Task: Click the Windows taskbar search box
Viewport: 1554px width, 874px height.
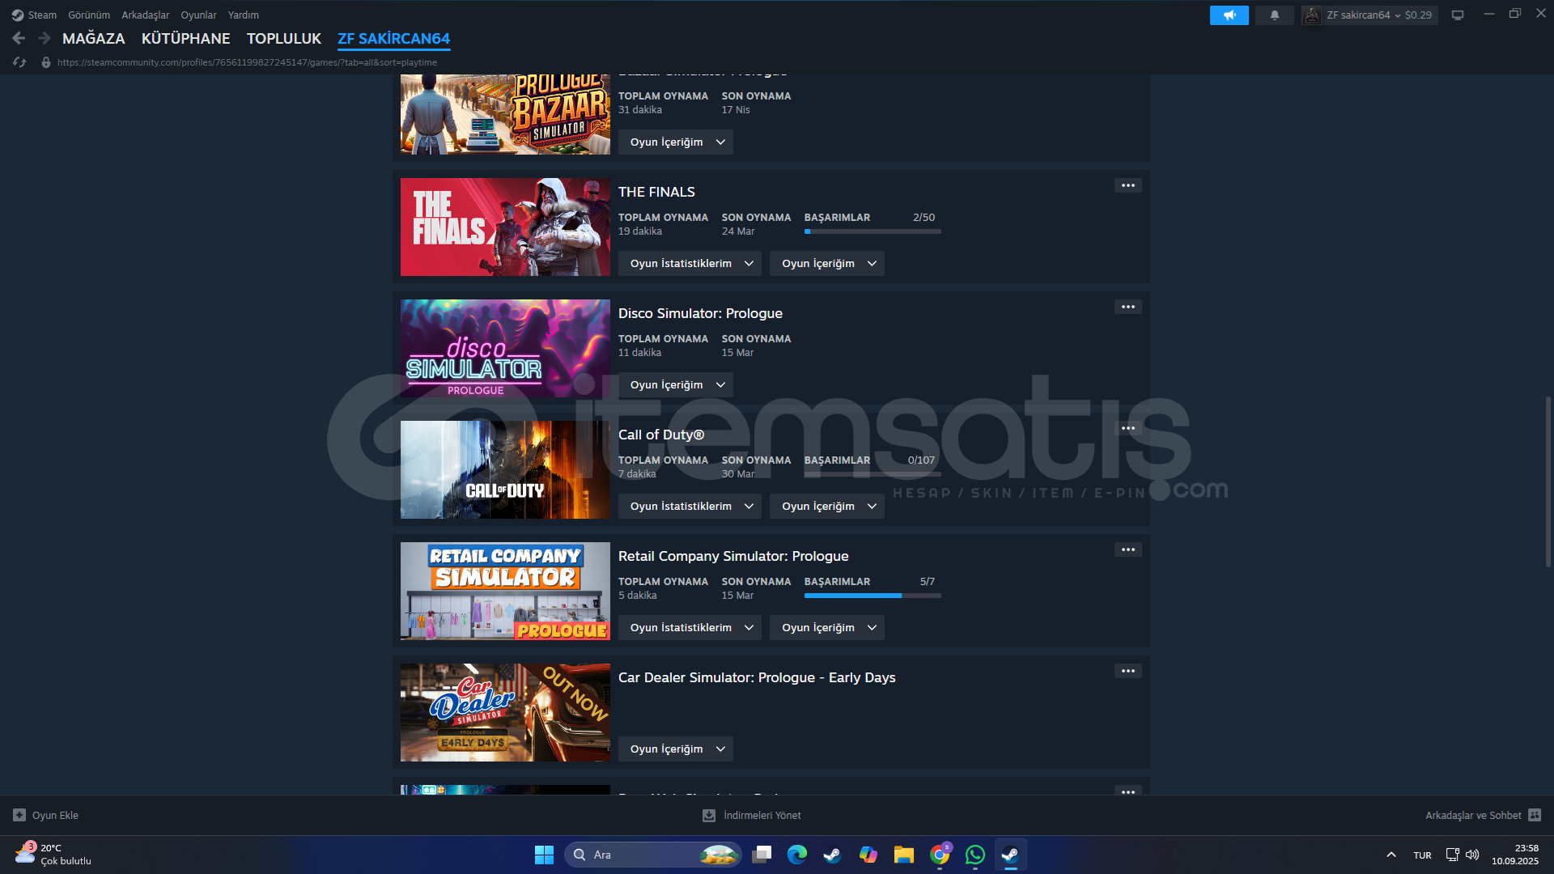Action: click(x=652, y=855)
